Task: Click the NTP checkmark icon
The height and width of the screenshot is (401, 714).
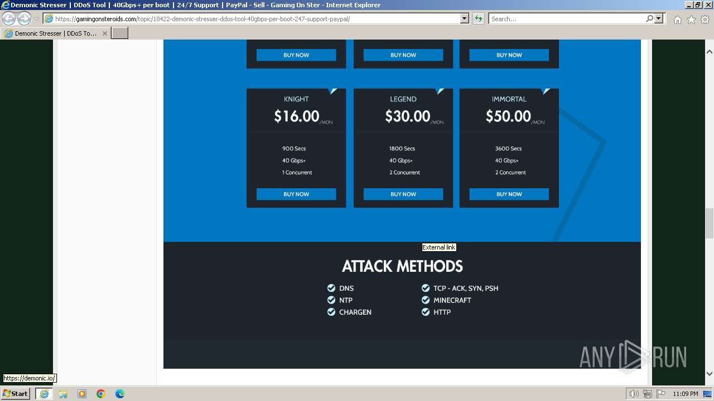Action: pyautogui.click(x=331, y=300)
